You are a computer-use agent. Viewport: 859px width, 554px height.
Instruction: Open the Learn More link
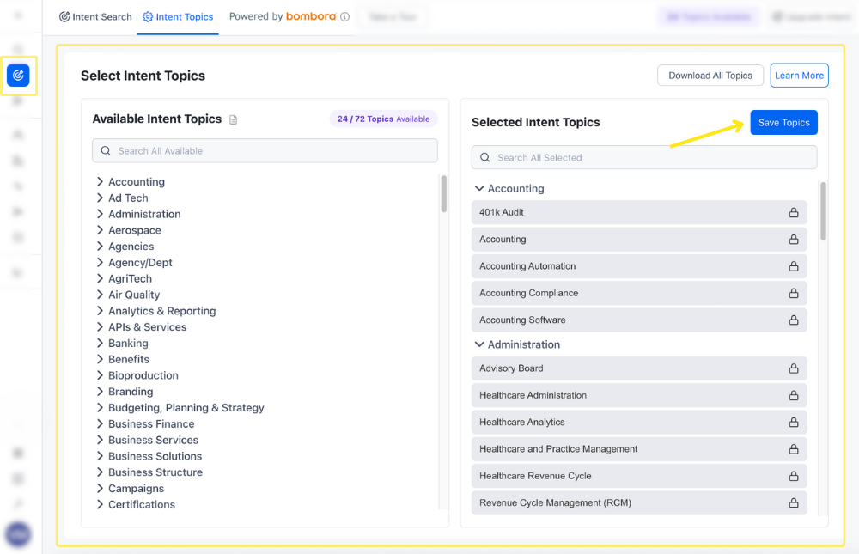click(x=799, y=75)
